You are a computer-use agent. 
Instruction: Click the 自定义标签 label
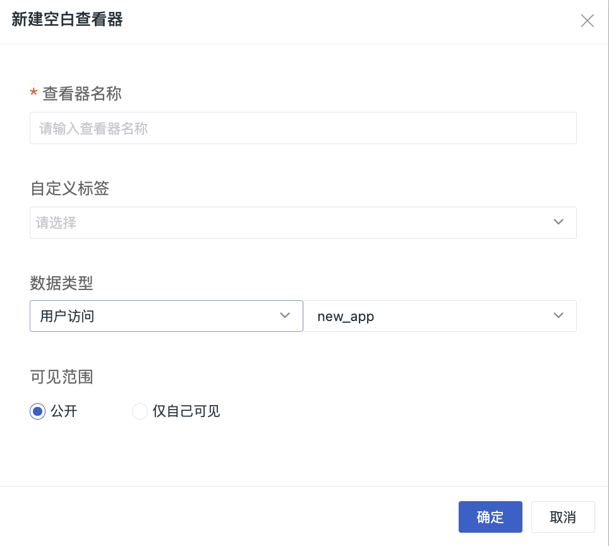tap(69, 188)
